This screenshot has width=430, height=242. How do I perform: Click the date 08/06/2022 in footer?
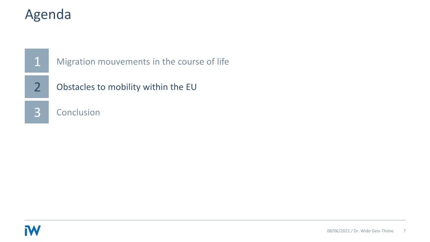point(338,231)
